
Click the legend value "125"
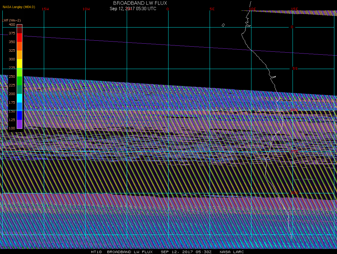(12, 120)
